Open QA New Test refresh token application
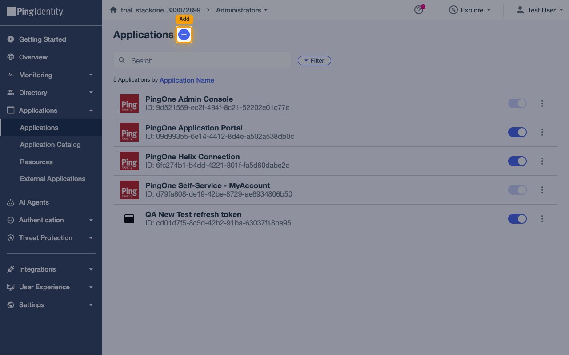This screenshot has height=355, width=569. [193, 214]
